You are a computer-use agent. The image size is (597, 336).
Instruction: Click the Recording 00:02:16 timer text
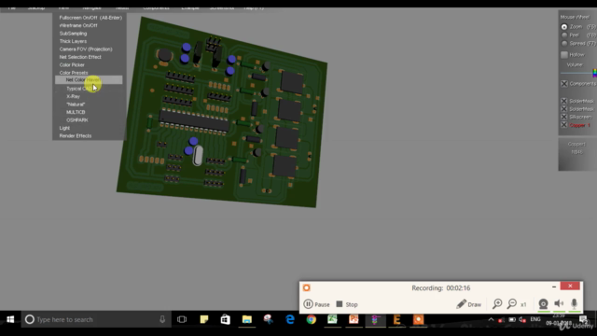click(x=440, y=288)
